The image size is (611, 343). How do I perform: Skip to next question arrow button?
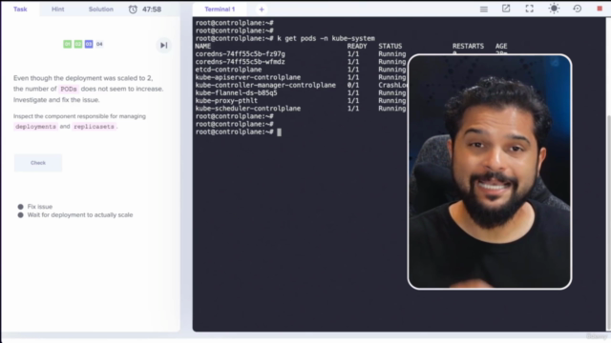click(x=163, y=45)
